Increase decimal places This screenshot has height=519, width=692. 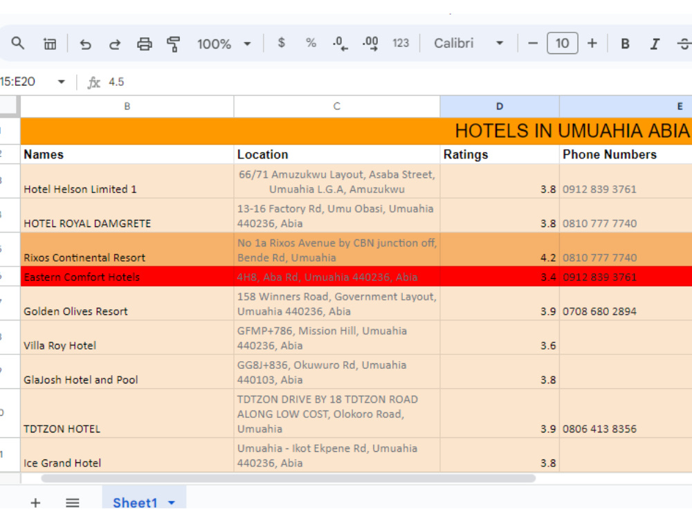pos(370,43)
